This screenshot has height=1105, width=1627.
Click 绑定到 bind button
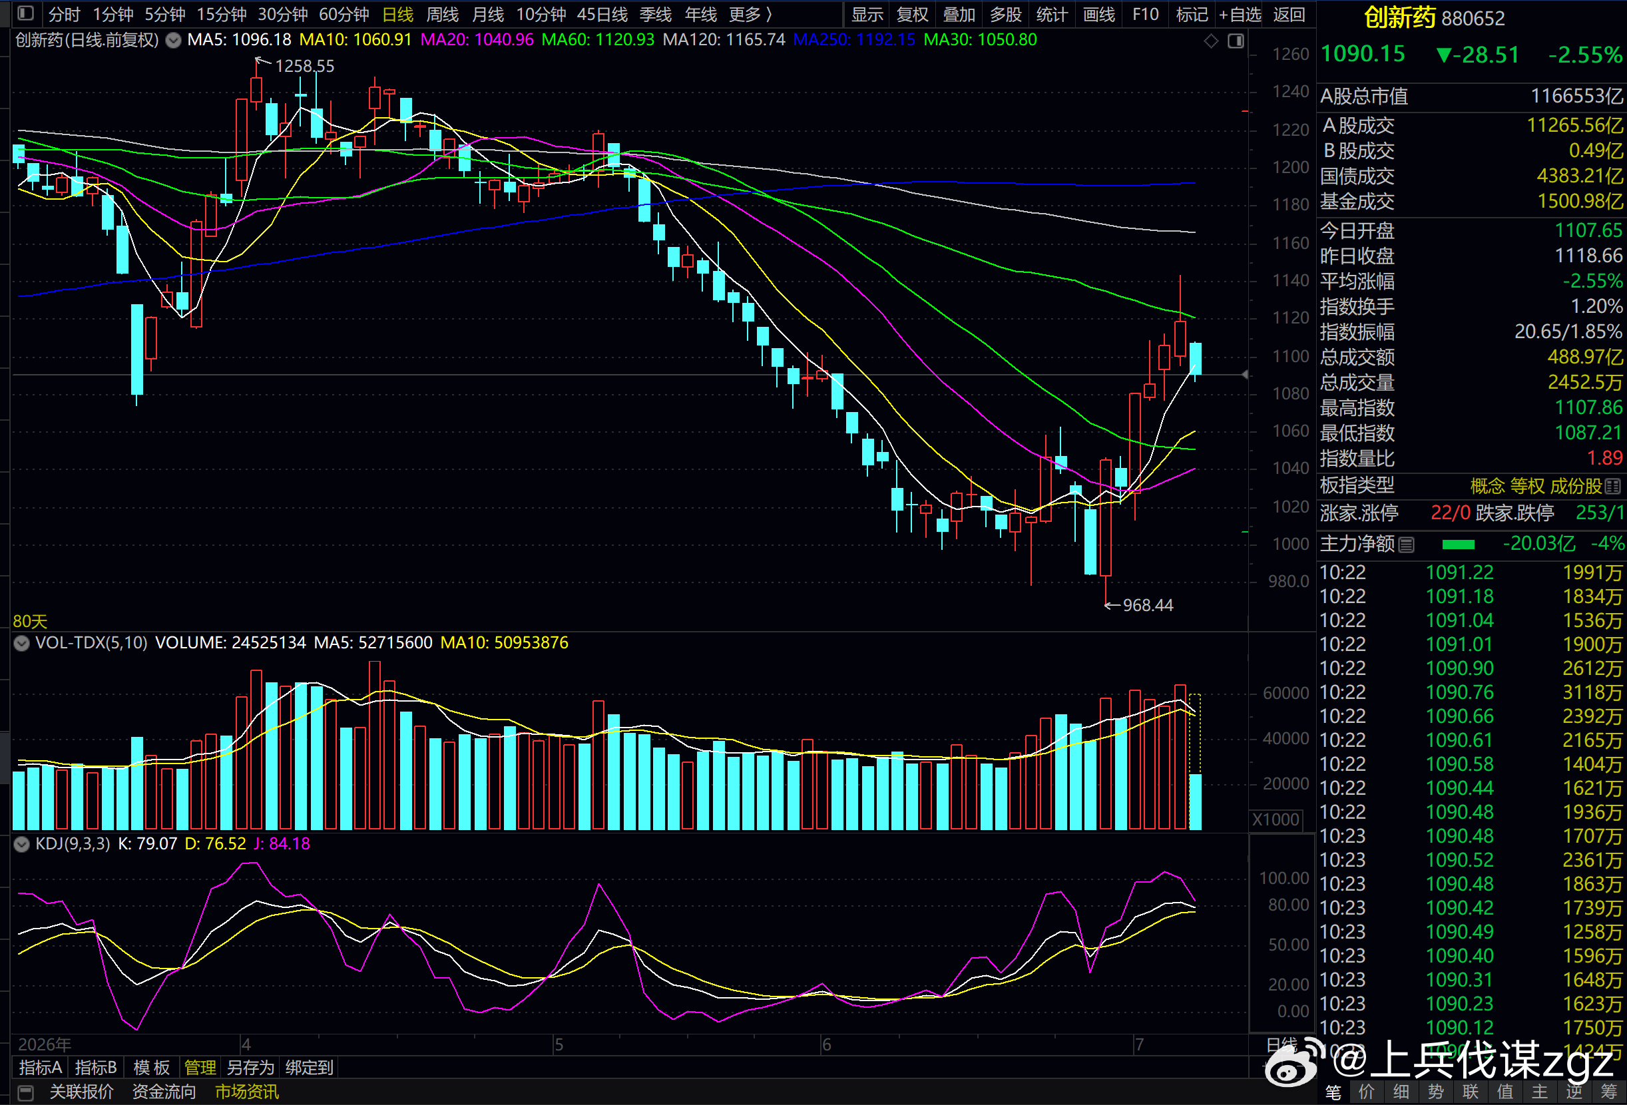(309, 1068)
